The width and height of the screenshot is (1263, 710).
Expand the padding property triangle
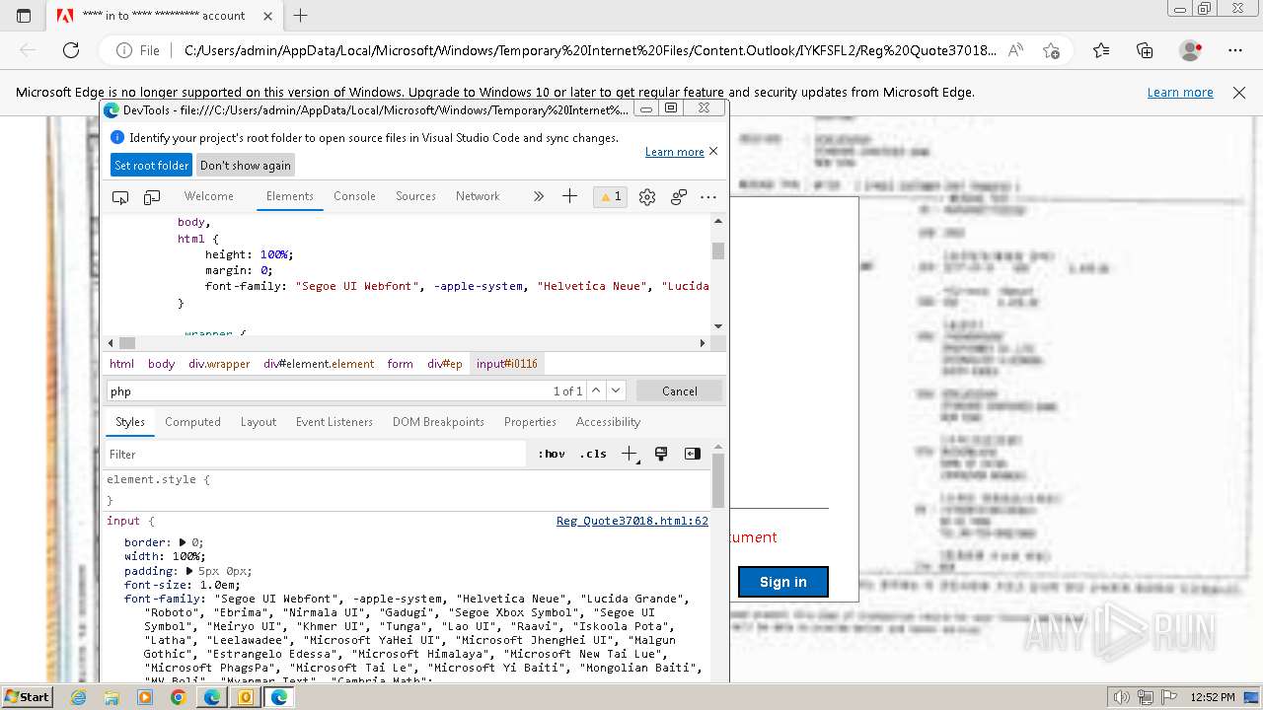click(x=190, y=571)
